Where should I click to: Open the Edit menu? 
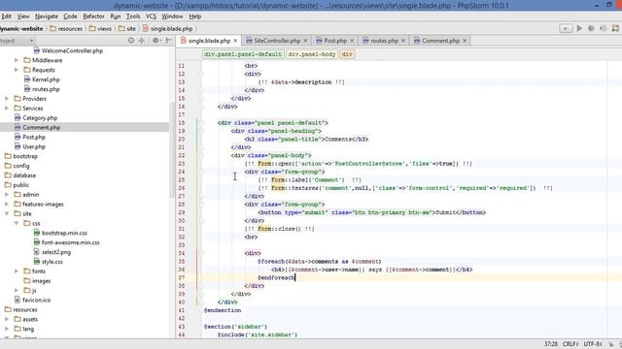coord(6,16)
